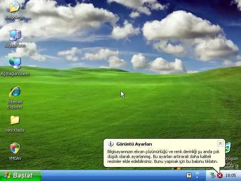Click the safely remove hardware tray icon
Image resolution: width=241 pixels, height=181 pixels.
pyautogui.click(x=213, y=175)
